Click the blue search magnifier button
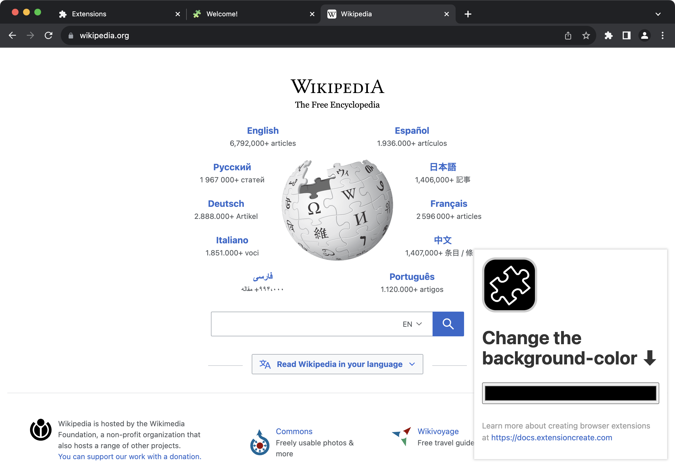The height and width of the screenshot is (467, 675). click(x=448, y=324)
